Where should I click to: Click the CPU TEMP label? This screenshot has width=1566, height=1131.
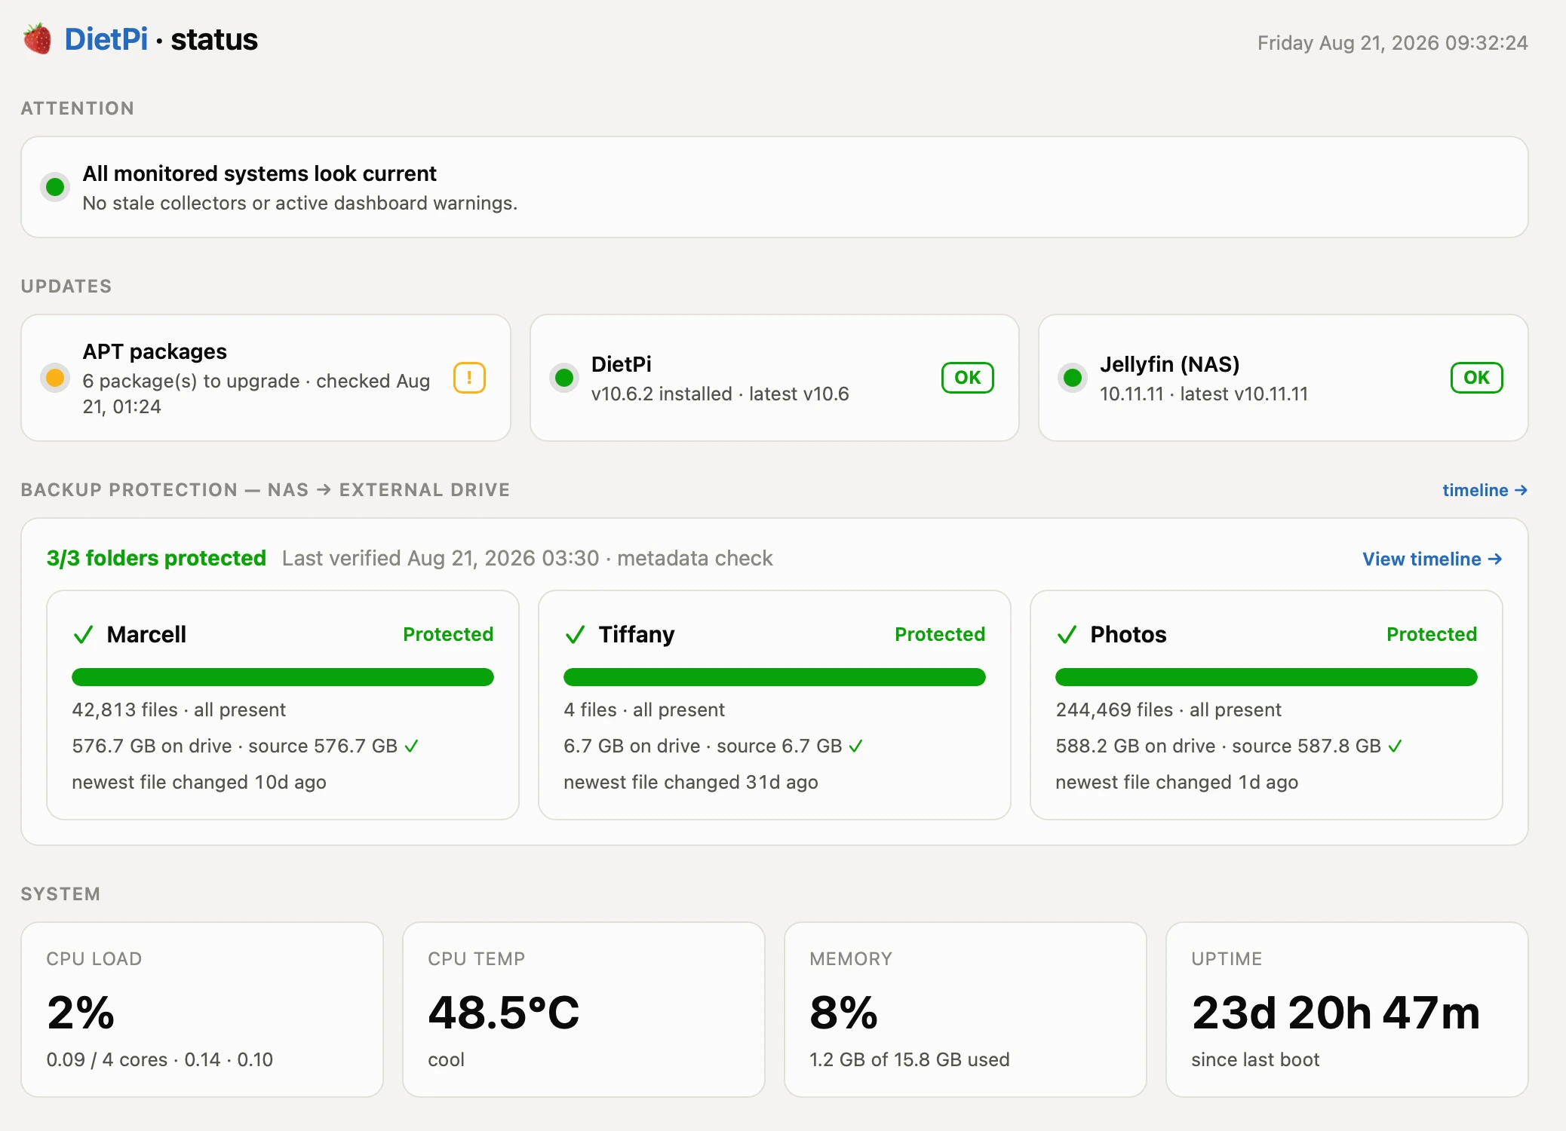477,959
